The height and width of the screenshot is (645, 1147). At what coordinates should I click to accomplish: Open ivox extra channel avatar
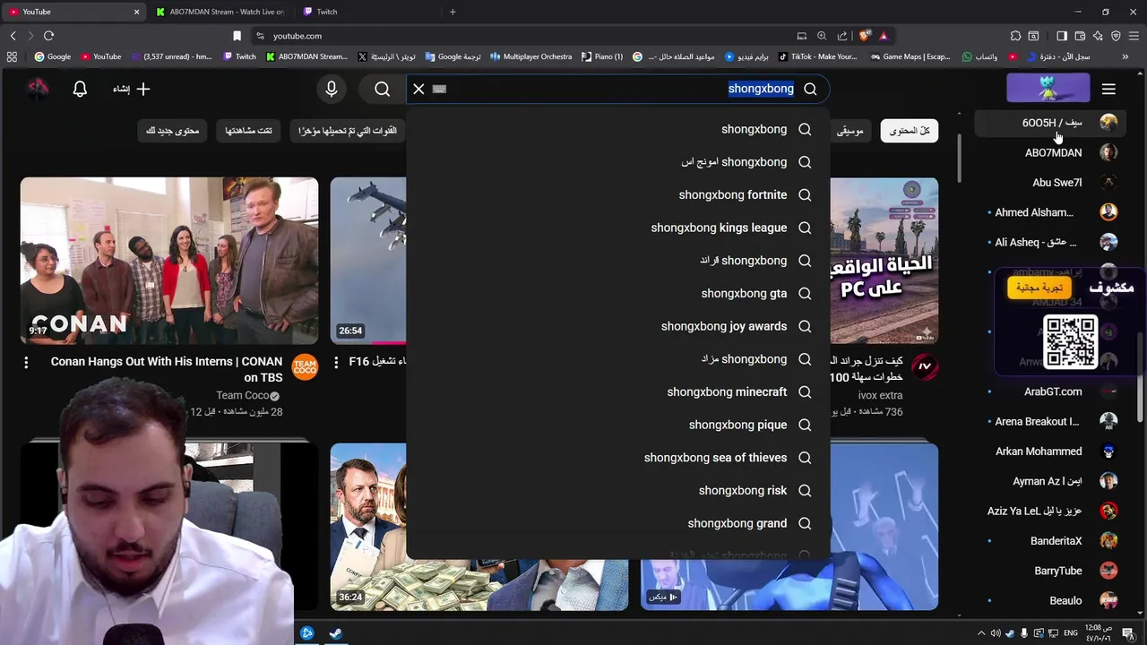[x=925, y=366]
